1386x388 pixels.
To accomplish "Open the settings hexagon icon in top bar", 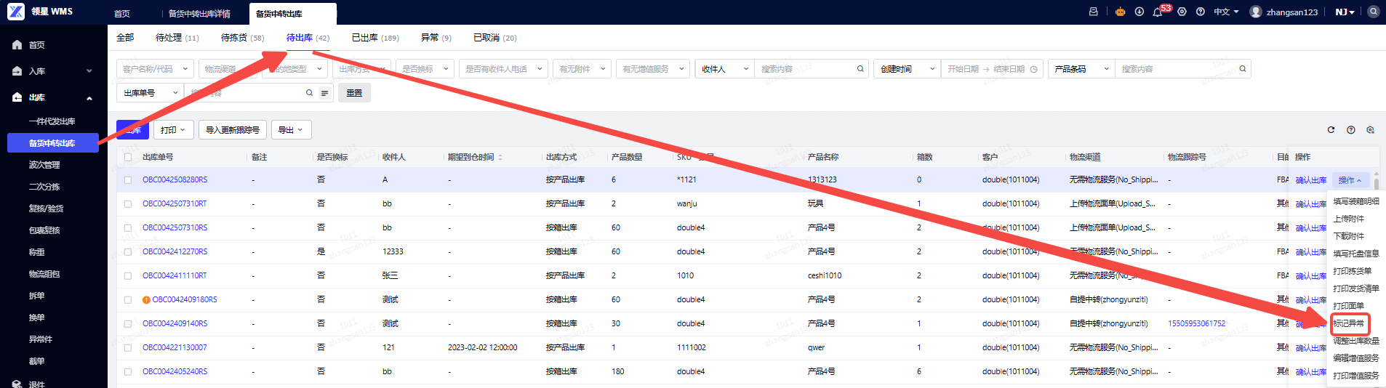I will (1182, 12).
